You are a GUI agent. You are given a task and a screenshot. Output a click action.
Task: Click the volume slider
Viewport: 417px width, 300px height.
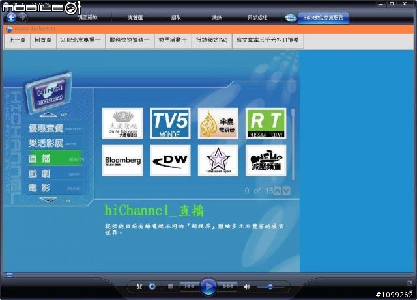pyautogui.click(x=270, y=287)
